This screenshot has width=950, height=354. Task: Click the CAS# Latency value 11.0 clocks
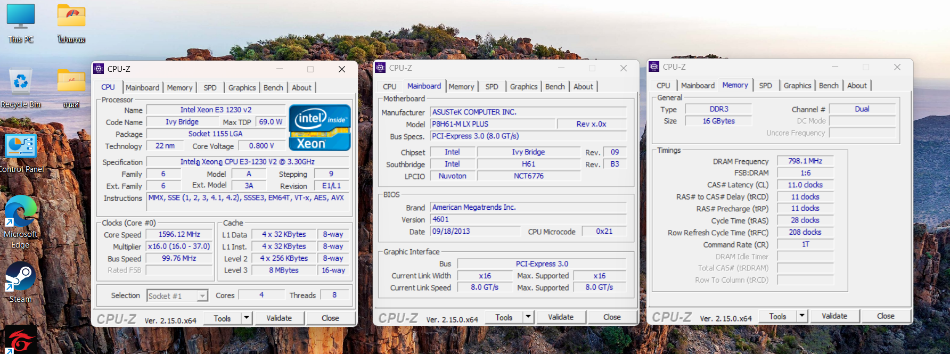point(805,185)
